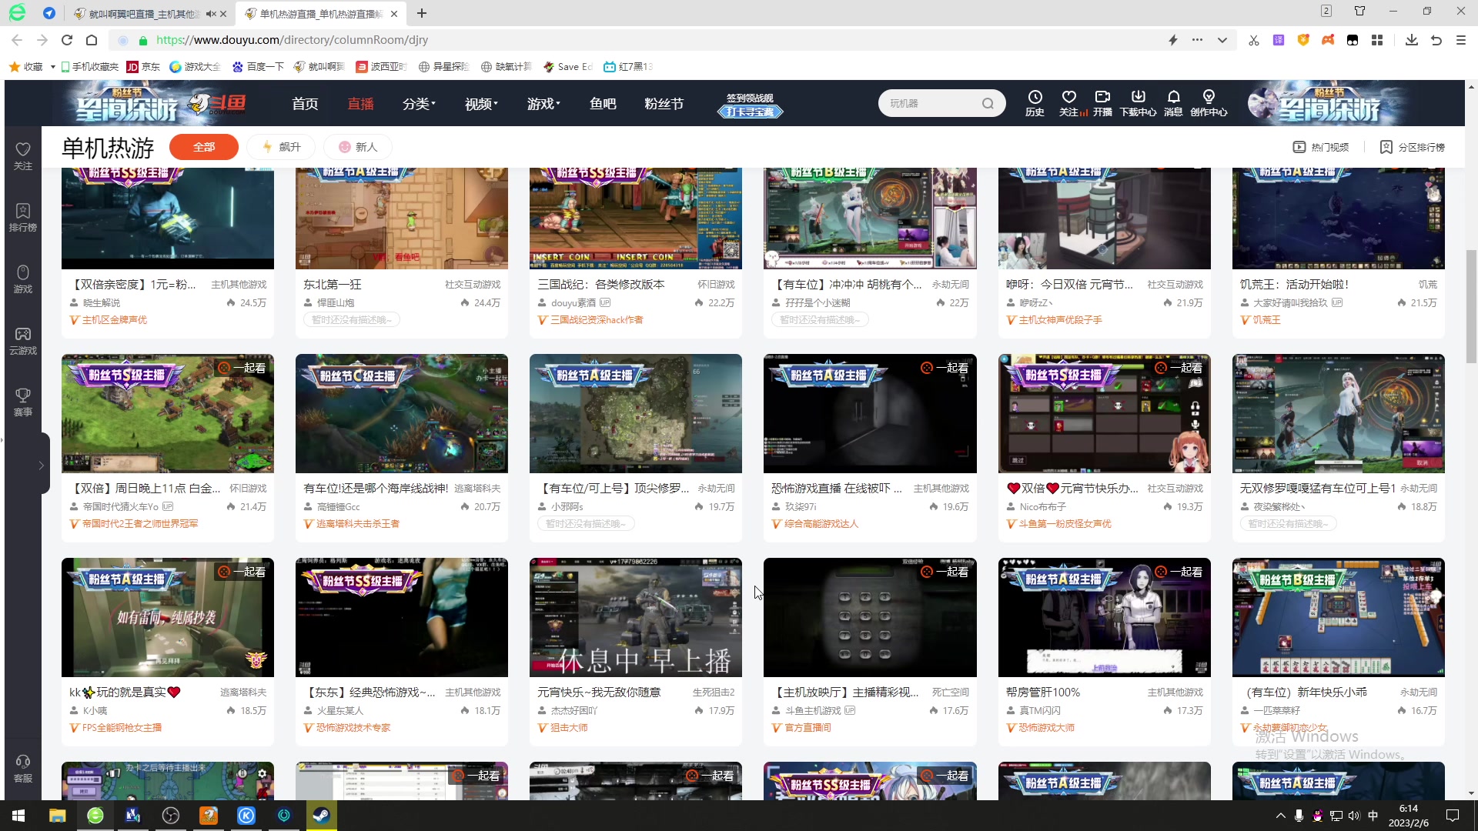The width and height of the screenshot is (1478, 831).
Task: Expand the 游戏 dropdown in navigation
Action: coord(543,104)
